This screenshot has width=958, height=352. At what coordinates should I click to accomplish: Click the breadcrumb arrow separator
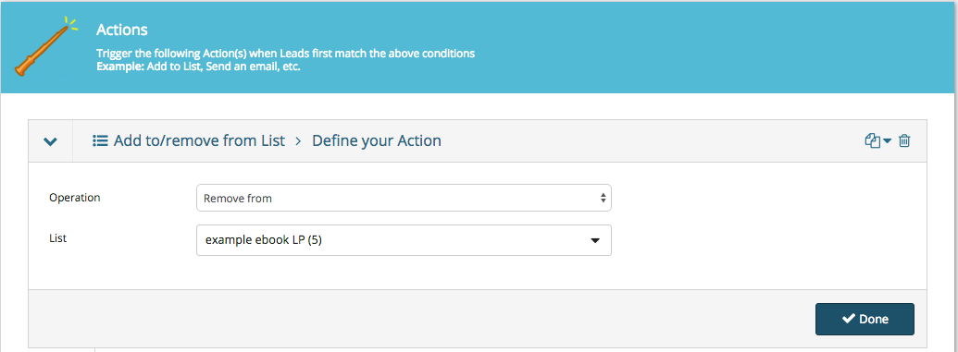coord(298,141)
